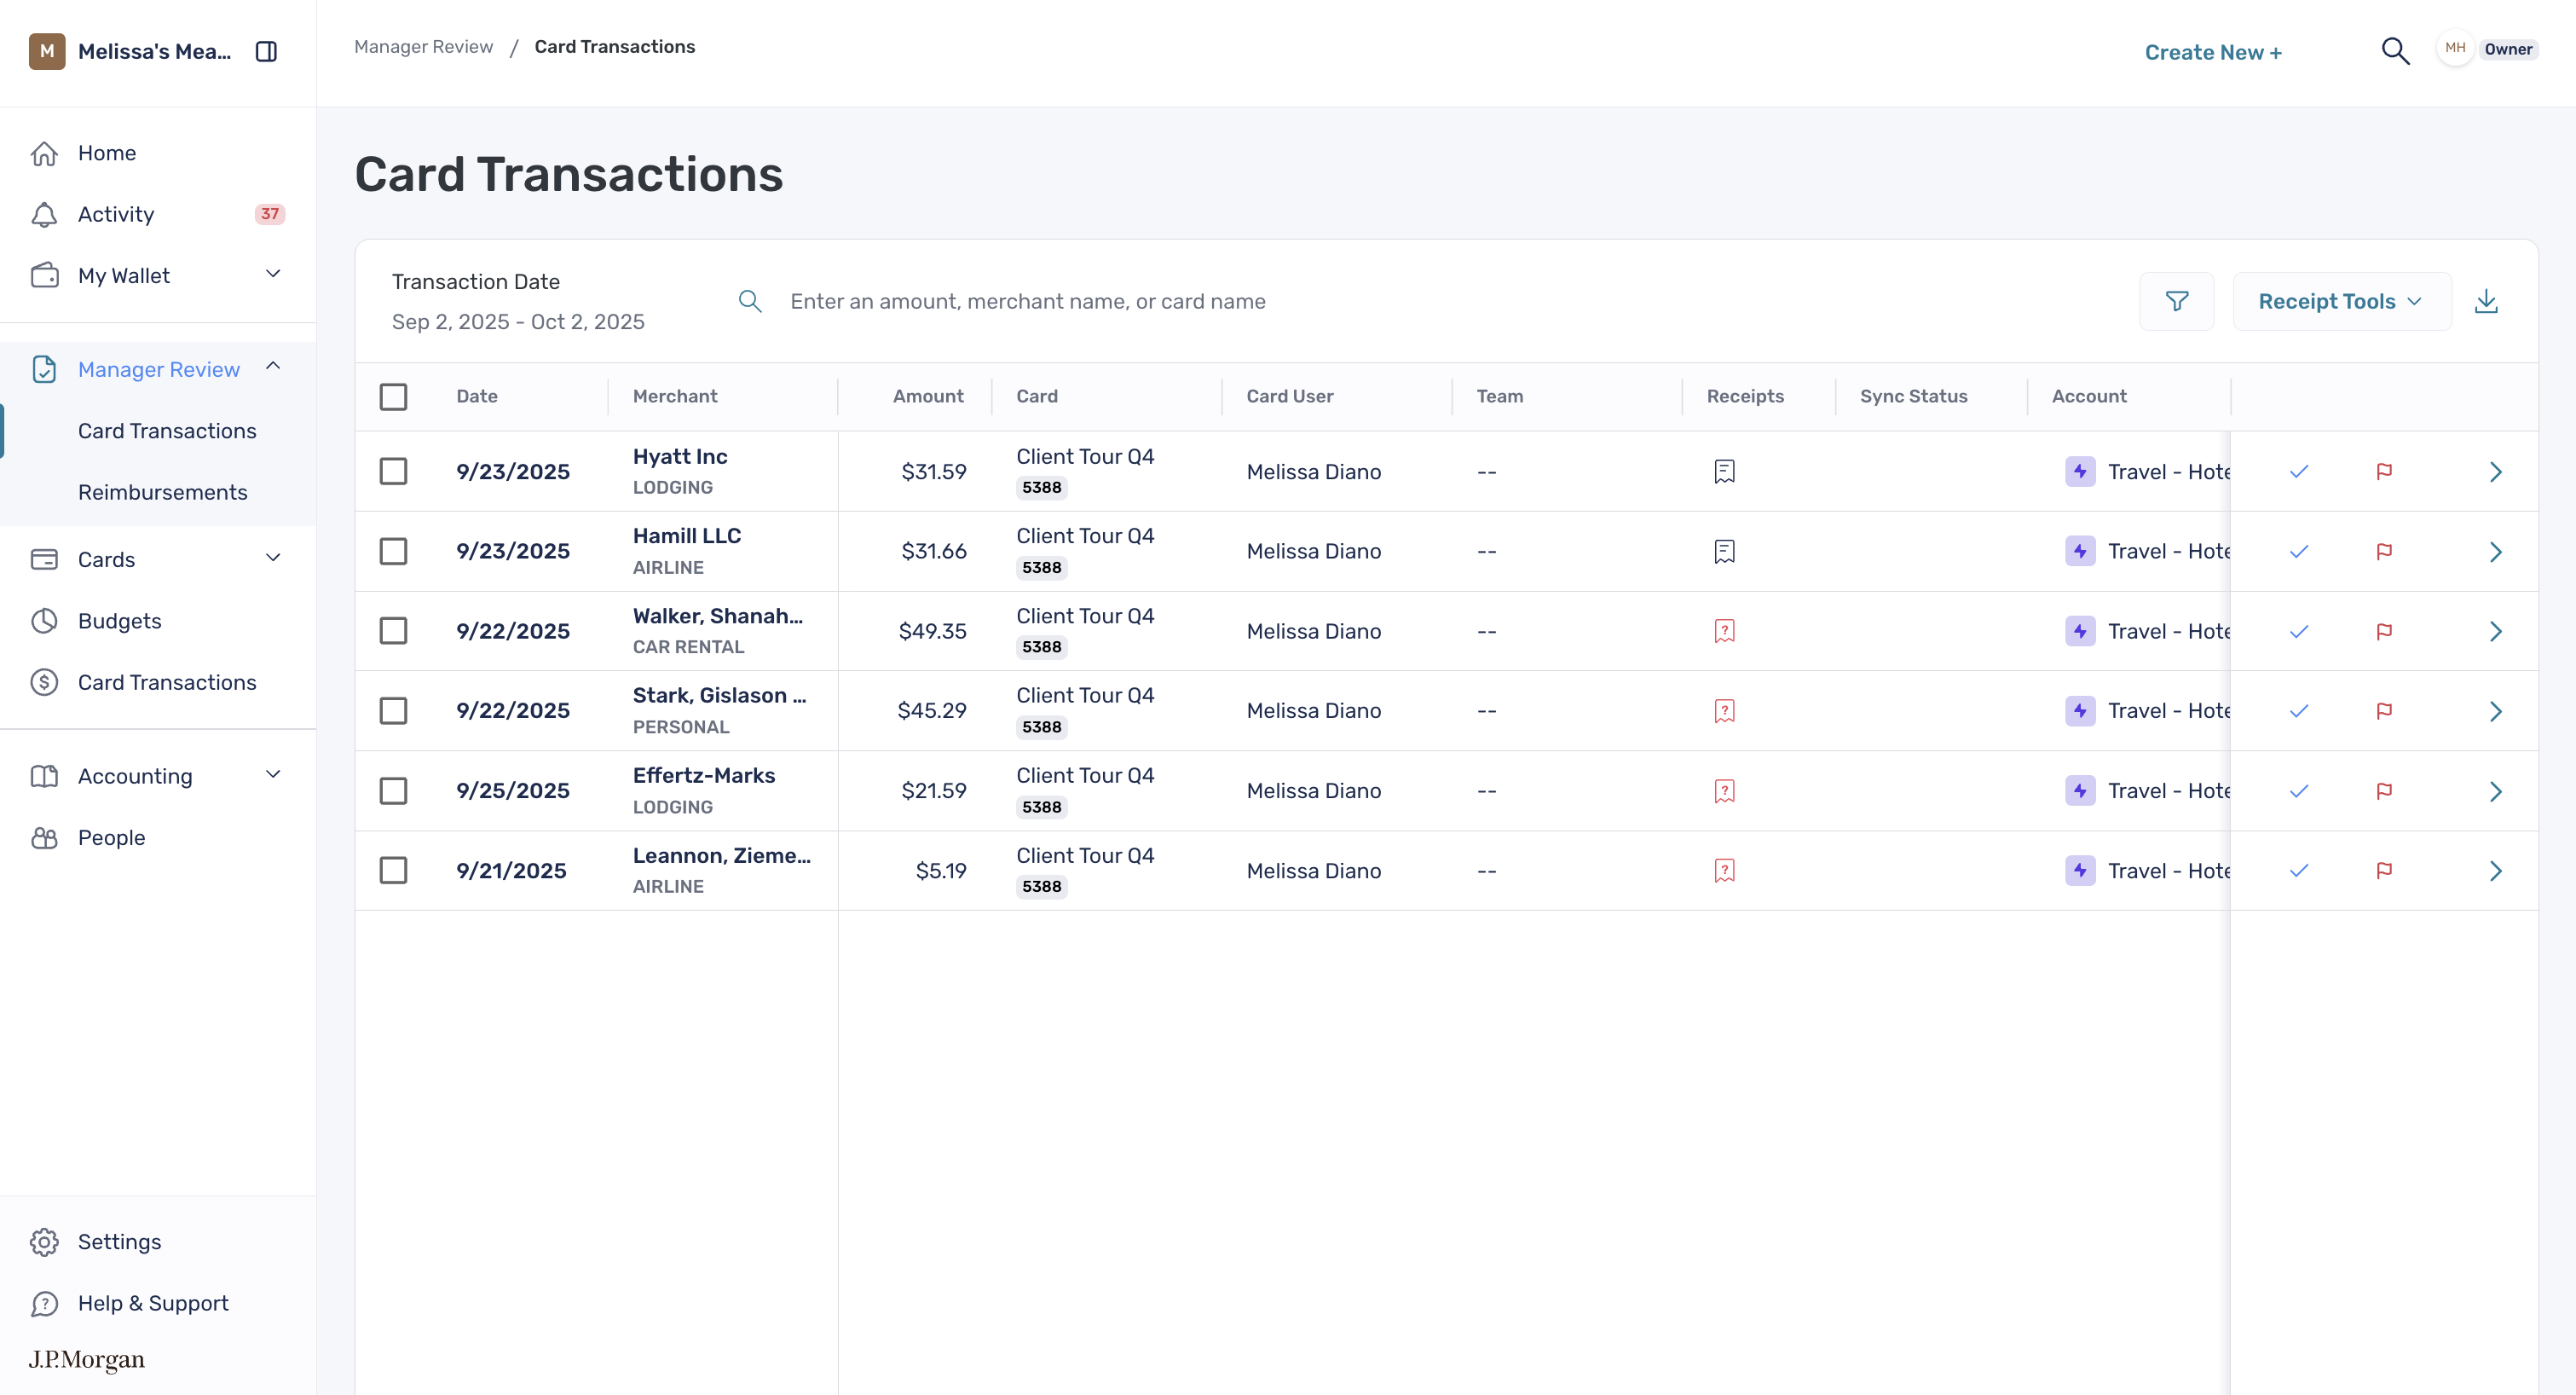Open Hamill LLC transaction details arrow
Screen dimensions: 2576x1395
coord(2495,551)
